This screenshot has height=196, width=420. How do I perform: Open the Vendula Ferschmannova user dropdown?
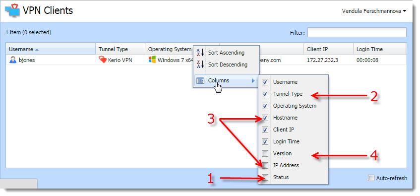pos(374,11)
